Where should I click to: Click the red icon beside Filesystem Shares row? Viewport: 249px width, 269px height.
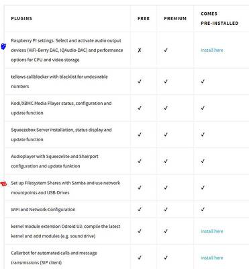(3, 184)
